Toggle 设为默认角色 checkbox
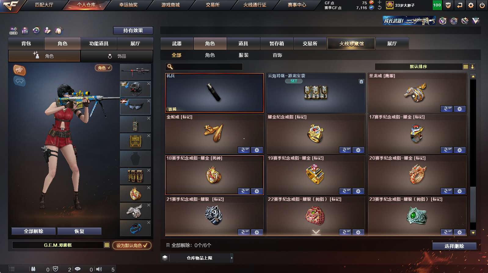This screenshot has height=273, width=488. [132, 245]
